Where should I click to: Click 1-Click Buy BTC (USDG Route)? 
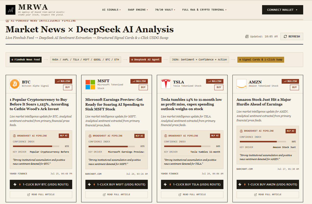pos(41,185)
